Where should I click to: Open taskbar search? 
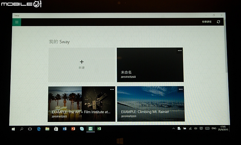pos(21,129)
